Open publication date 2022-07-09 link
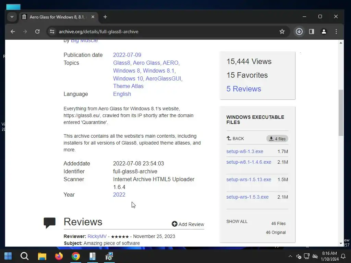Image resolution: width=351 pixels, height=263 pixels. click(127, 55)
